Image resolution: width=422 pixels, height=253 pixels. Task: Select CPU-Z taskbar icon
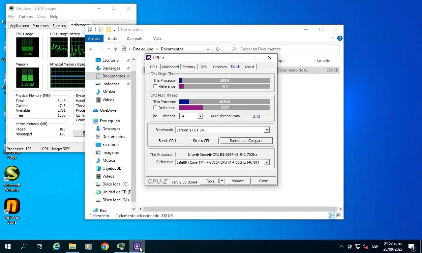[137, 246]
